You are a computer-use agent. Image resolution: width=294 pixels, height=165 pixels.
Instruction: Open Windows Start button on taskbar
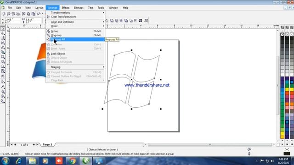click(6, 161)
